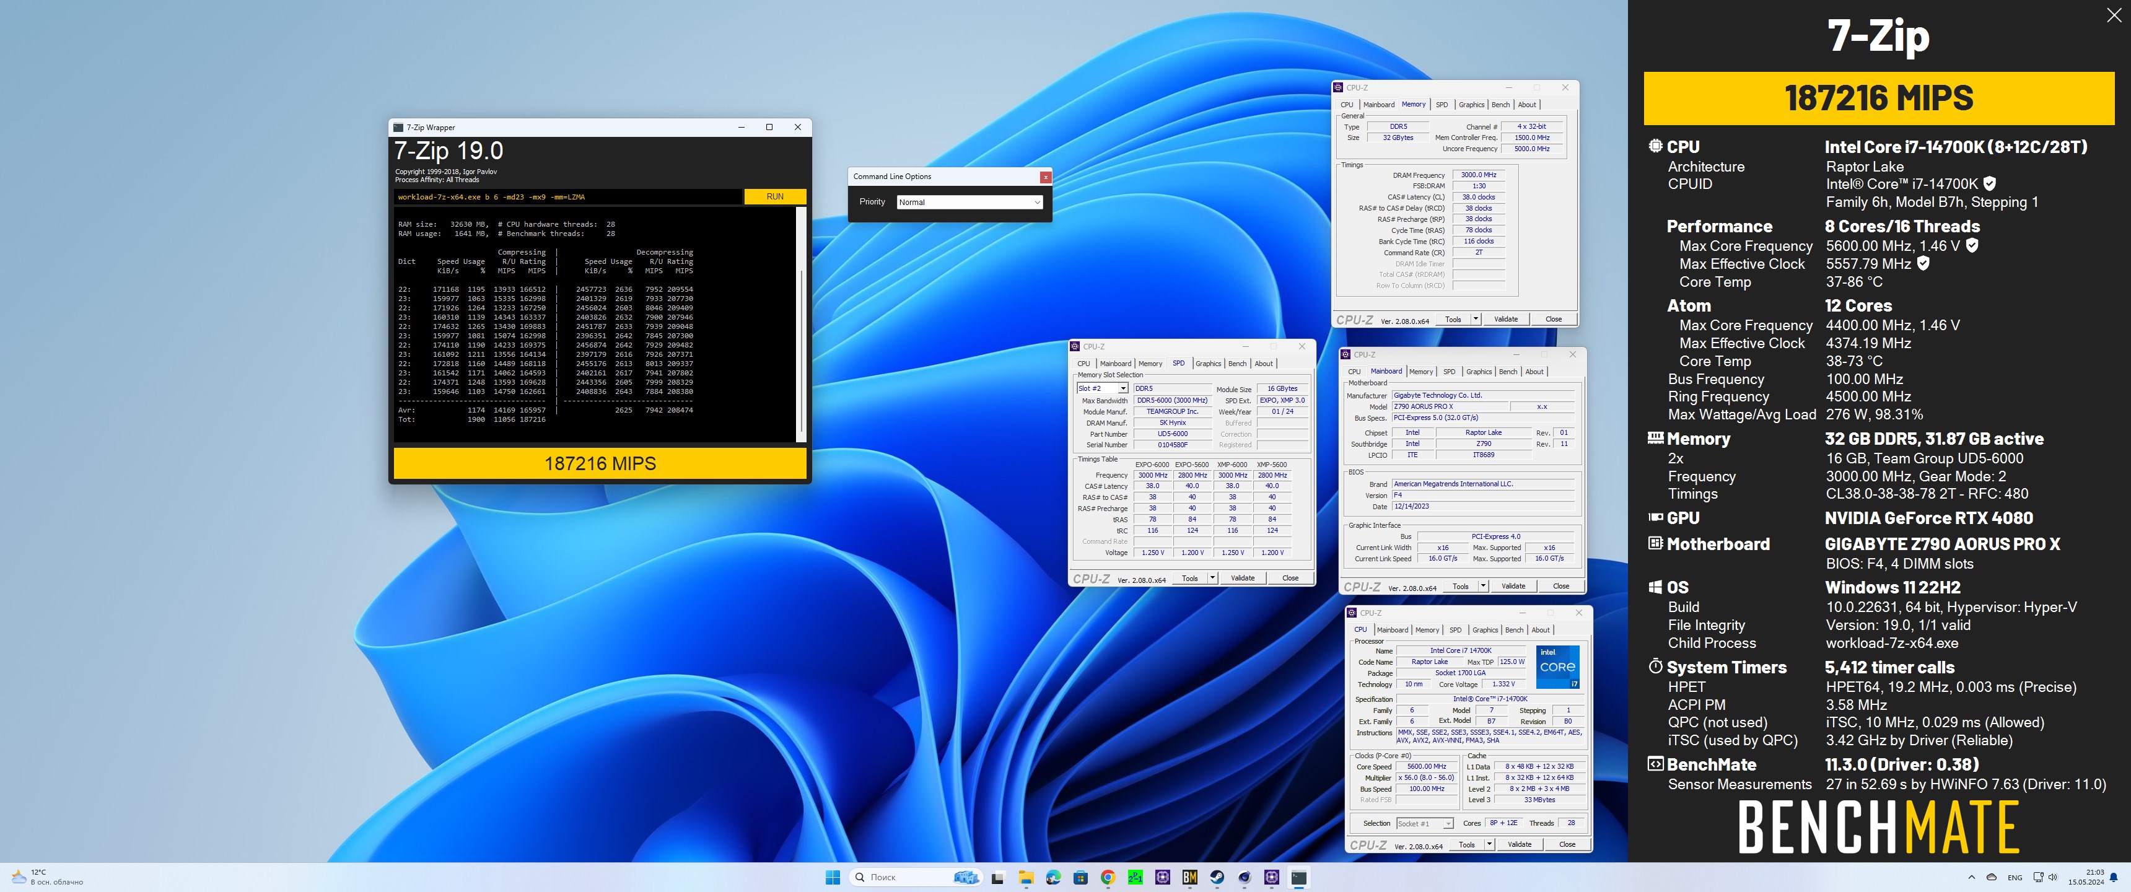Click the BenchMate code icon beside version 11.3.0

(x=1655, y=764)
